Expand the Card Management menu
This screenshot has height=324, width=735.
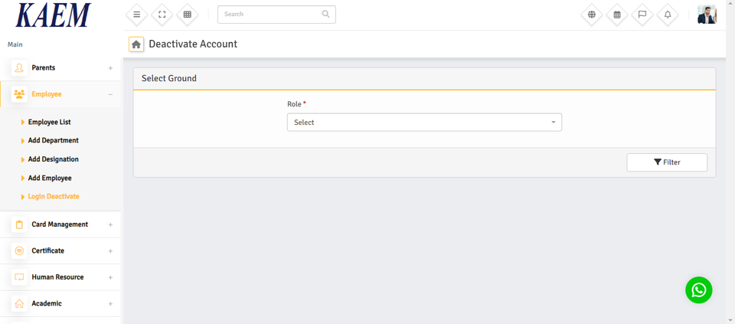(x=61, y=224)
